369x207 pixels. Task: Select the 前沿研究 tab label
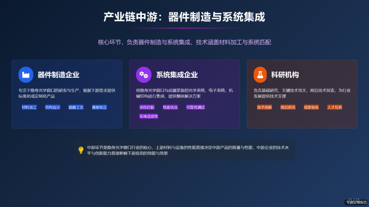tap(288, 107)
